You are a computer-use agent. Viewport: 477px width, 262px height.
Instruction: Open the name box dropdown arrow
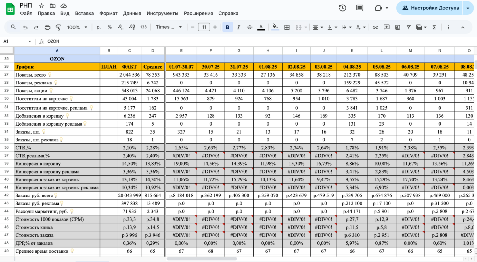[30, 41]
